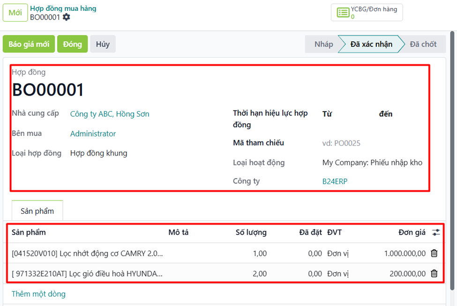This screenshot has height=306, width=457.
Task: Click the Mã tham chiếu input field
Action: 370,143
